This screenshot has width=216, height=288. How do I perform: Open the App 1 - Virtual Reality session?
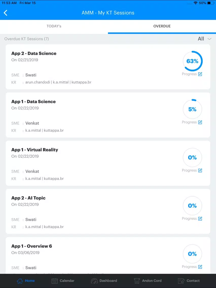point(108,163)
